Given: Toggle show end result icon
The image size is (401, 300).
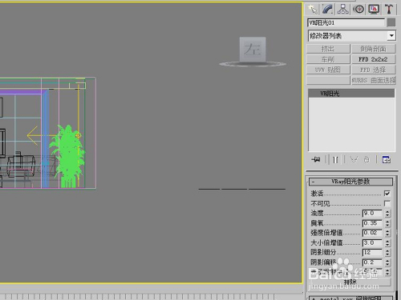Looking at the screenshot, I should click(x=335, y=160).
